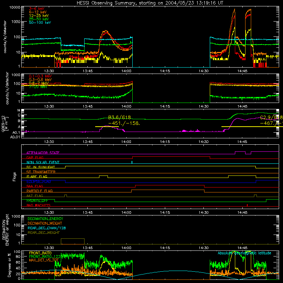Click the DECIMATION_ENERGY legend label

pyautogui.click(x=45, y=219)
